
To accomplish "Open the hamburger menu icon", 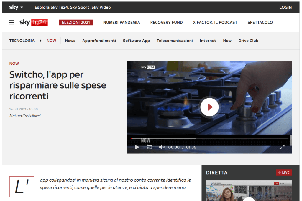I will click(12, 22).
